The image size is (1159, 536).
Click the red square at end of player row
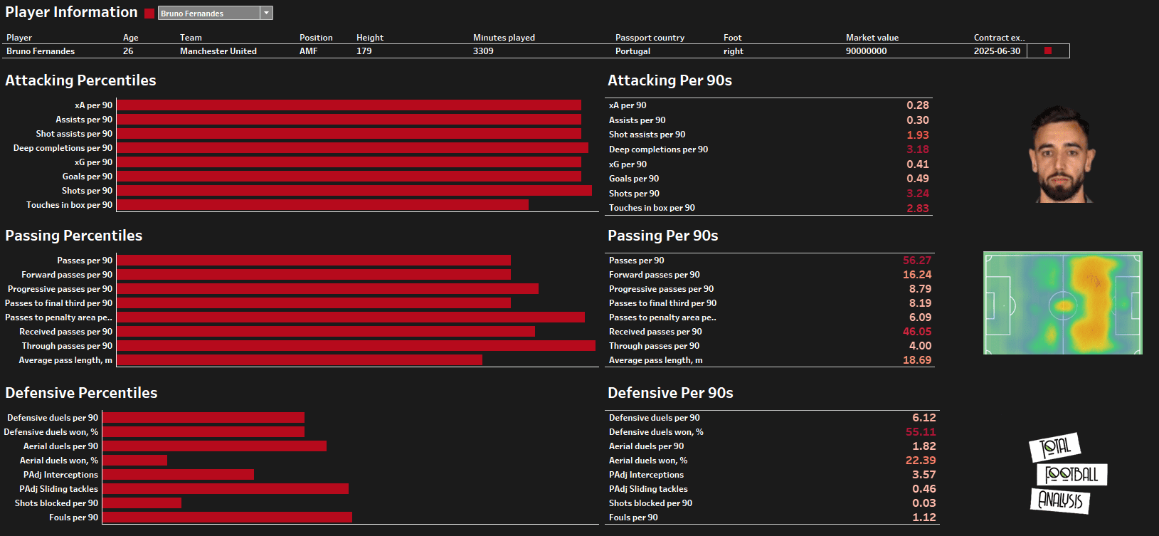1047,51
